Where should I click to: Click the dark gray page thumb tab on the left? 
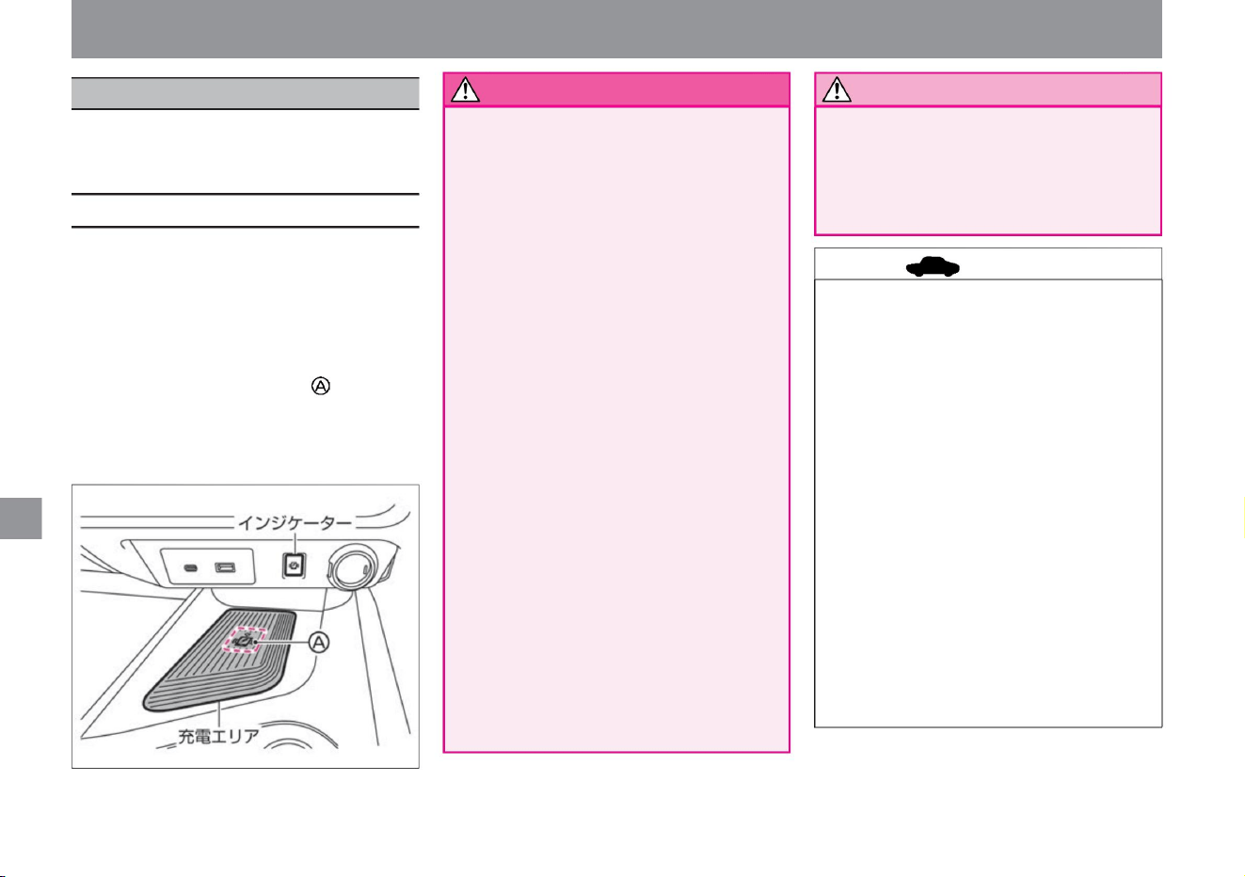coord(21,519)
